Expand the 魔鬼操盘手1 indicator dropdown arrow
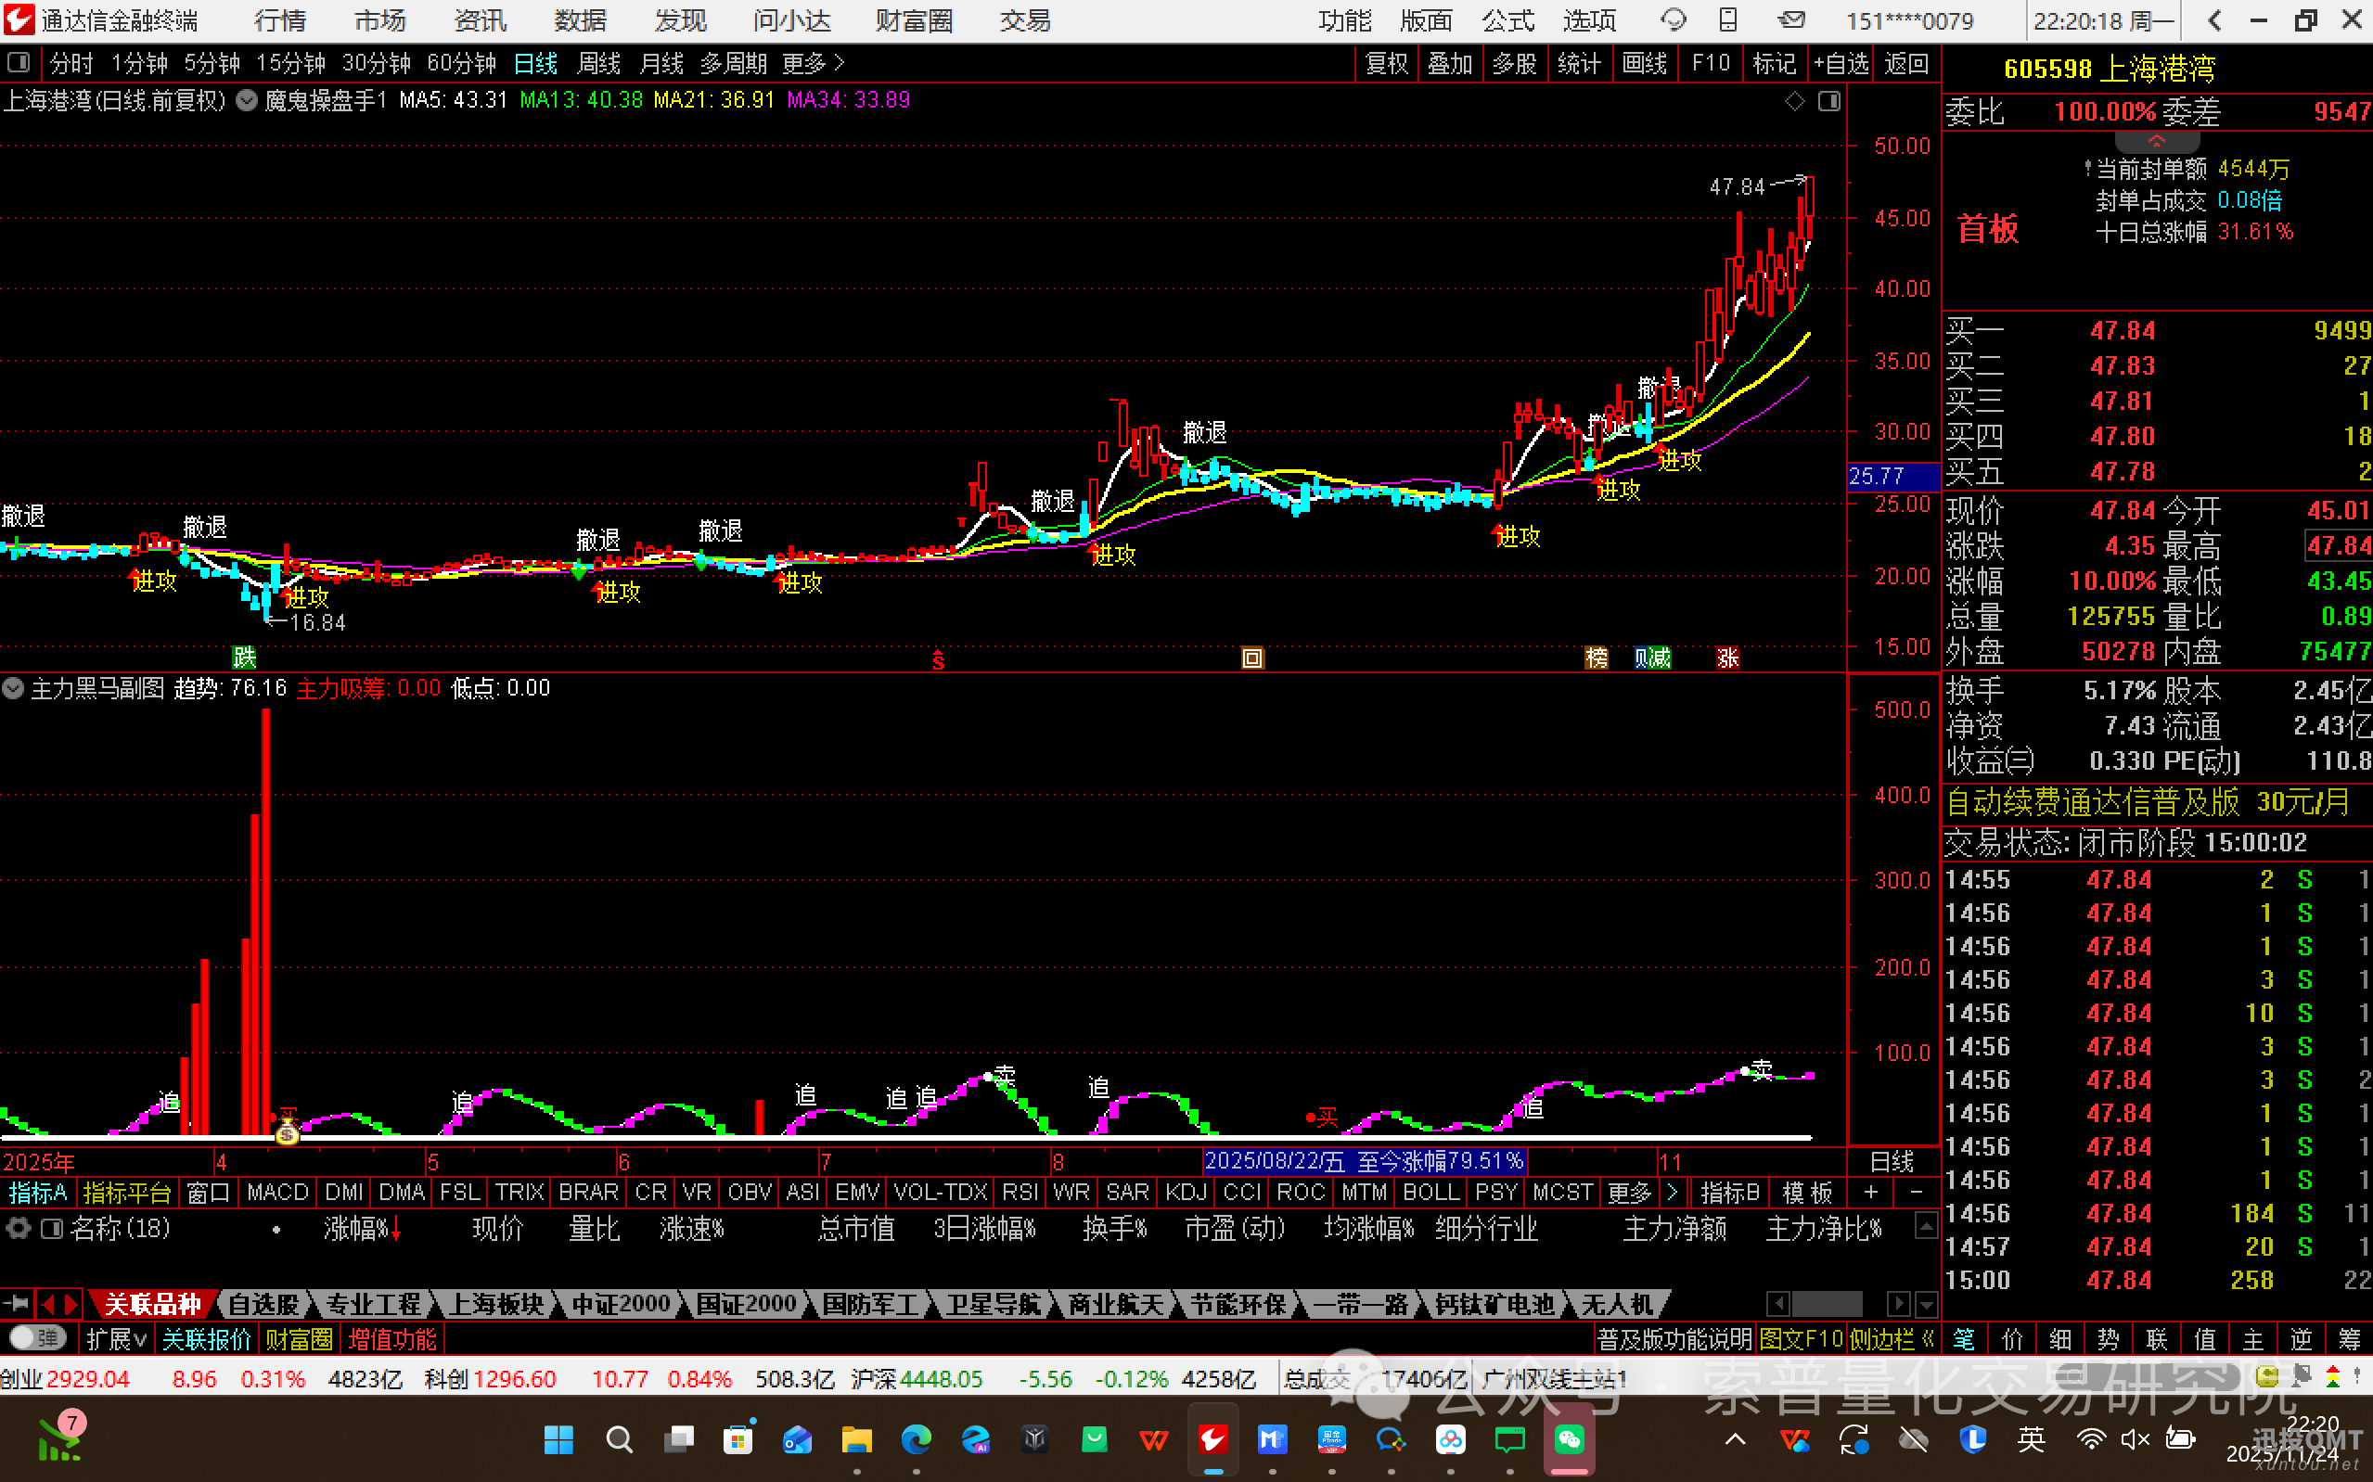 pos(247,100)
